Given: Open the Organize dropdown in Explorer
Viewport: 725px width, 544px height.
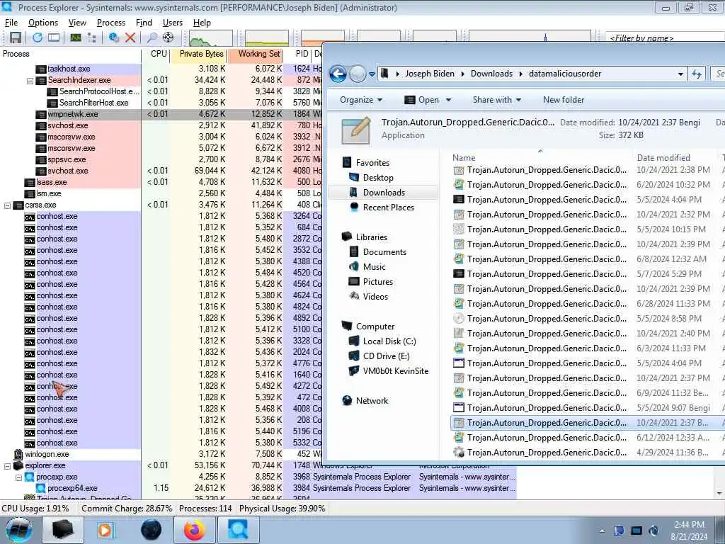Looking at the screenshot, I should [361, 100].
